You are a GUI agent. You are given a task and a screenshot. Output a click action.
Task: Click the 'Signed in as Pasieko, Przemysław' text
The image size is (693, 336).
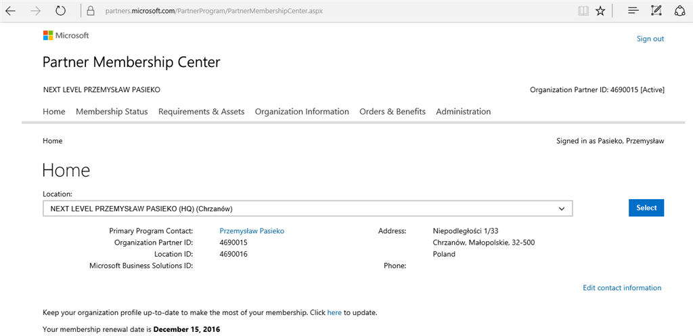pyautogui.click(x=610, y=142)
